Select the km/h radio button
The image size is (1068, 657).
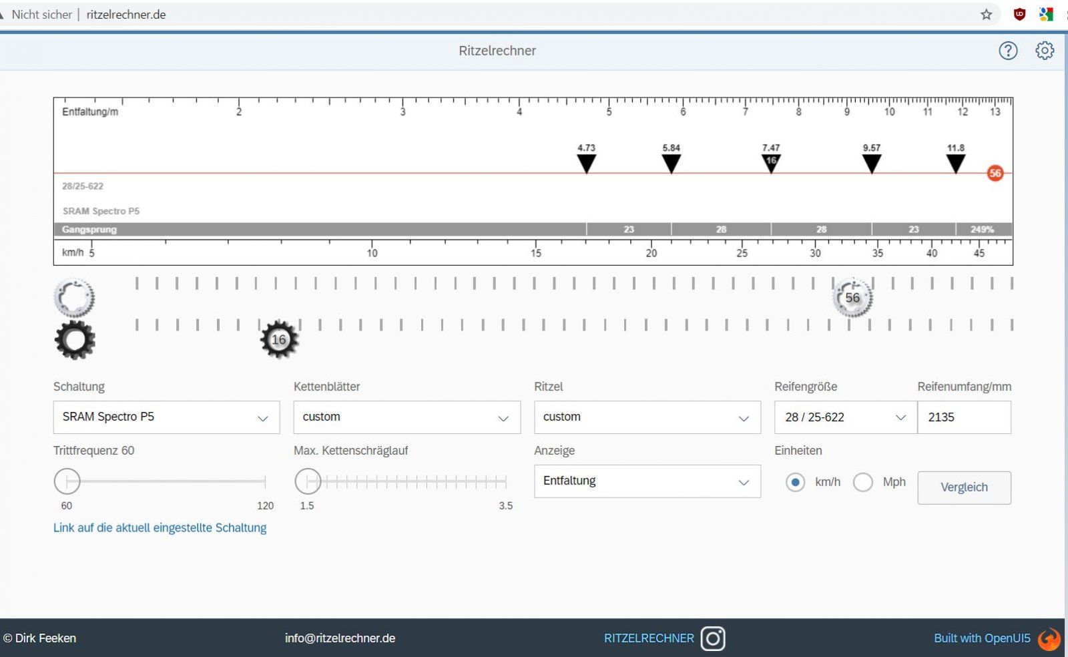coord(795,482)
